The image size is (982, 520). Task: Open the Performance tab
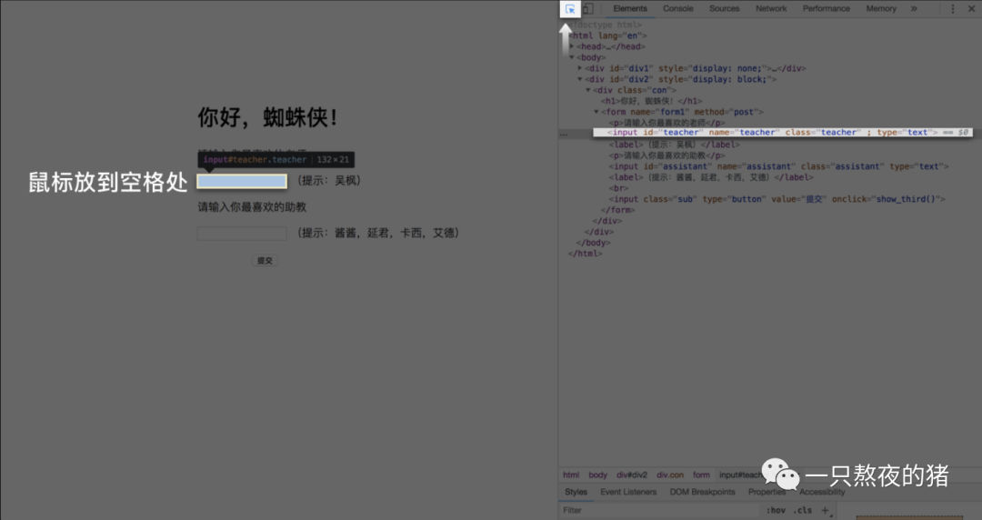[x=826, y=9]
